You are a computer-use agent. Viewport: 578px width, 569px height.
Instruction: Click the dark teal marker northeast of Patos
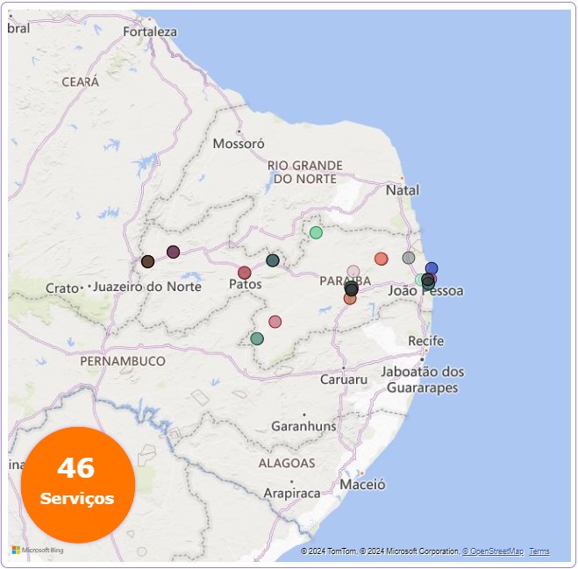click(273, 260)
